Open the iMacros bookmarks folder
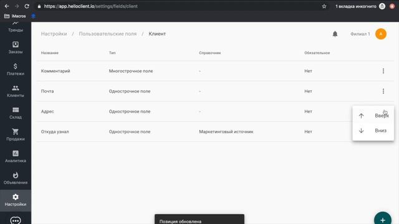 coord(15,16)
